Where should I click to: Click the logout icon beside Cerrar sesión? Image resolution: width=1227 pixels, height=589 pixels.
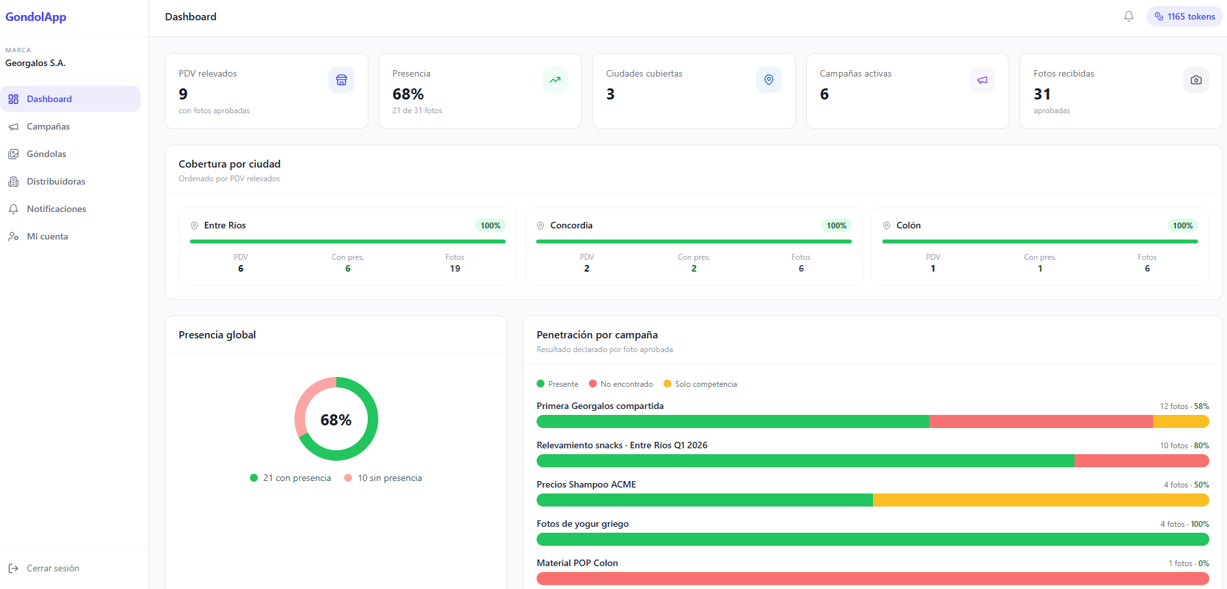coord(13,568)
